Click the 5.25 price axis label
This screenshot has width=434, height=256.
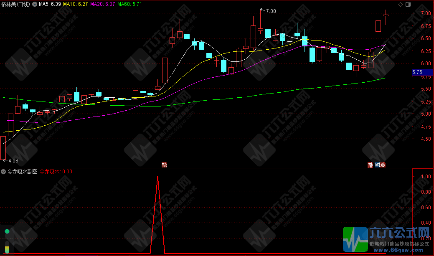[426, 101]
